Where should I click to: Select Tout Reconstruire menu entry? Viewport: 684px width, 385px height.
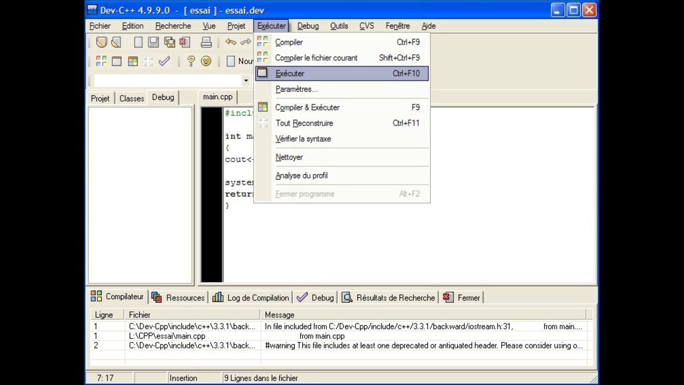[342, 123]
